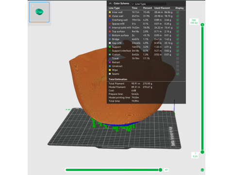This screenshot has height=175, width=233.
Task: Click the orange Outer wall color square
Action: (110, 16)
